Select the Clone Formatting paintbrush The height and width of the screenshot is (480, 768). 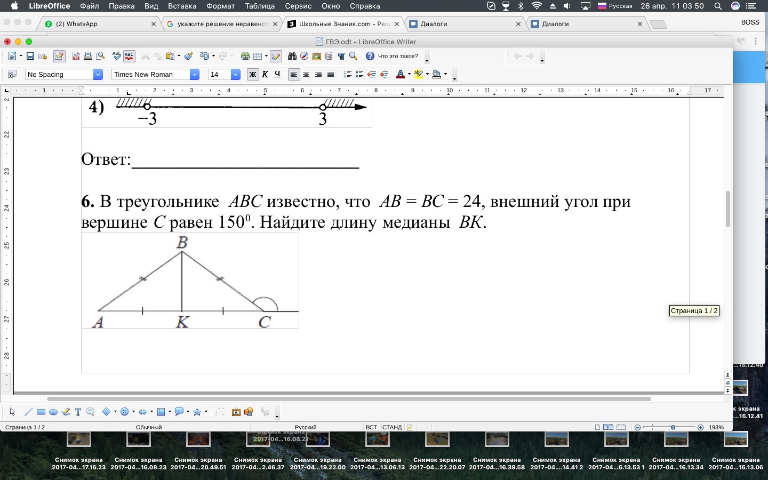[x=188, y=56]
